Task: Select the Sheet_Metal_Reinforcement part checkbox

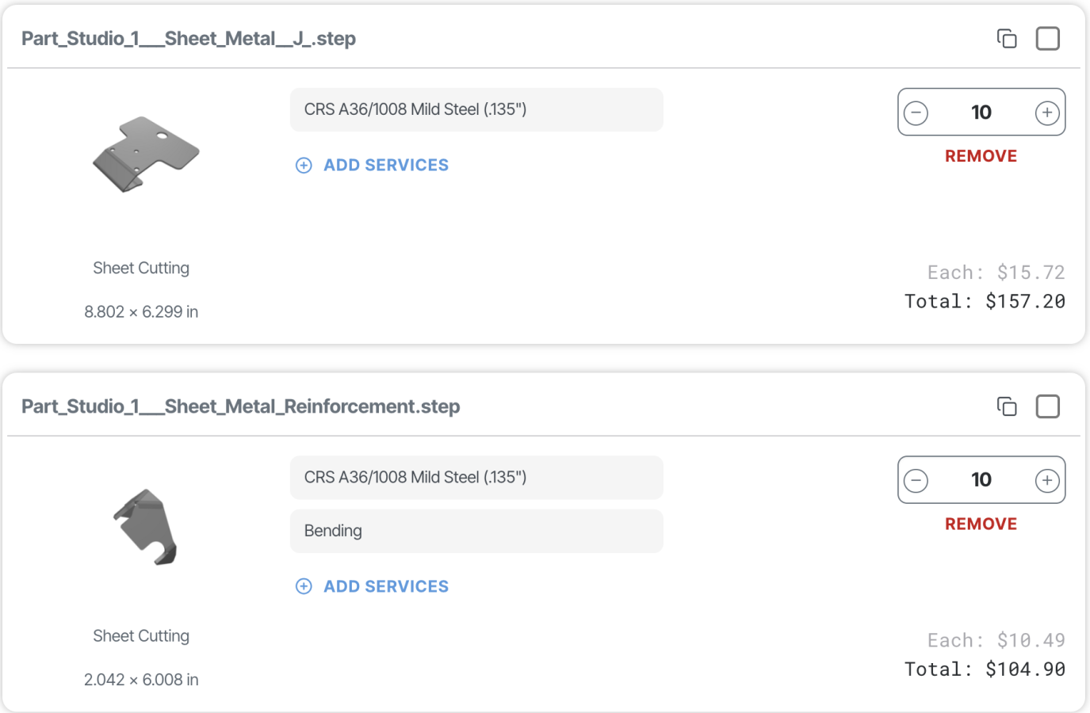Action: (x=1048, y=406)
